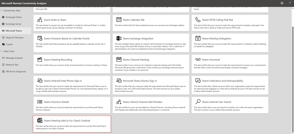This screenshot has width=294, height=134.
Task: Open the Teams Calendar Tab test
Action: point(151,23)
